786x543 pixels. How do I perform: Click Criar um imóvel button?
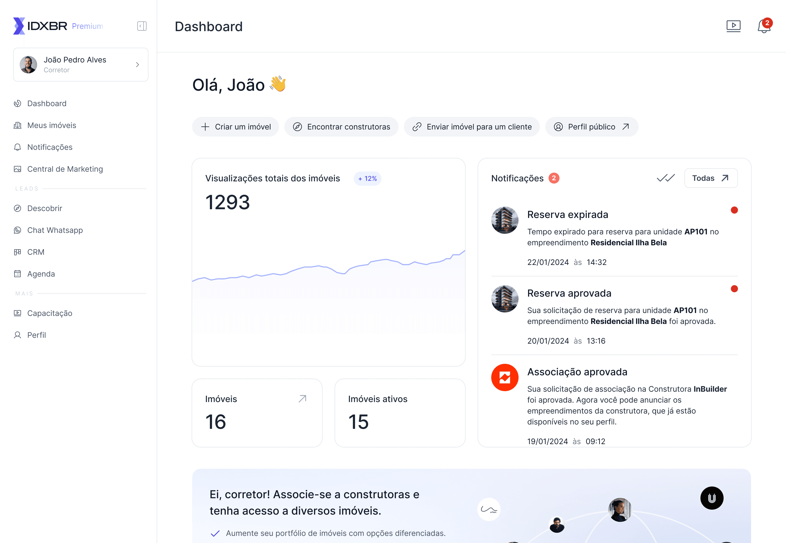(235, 126)
